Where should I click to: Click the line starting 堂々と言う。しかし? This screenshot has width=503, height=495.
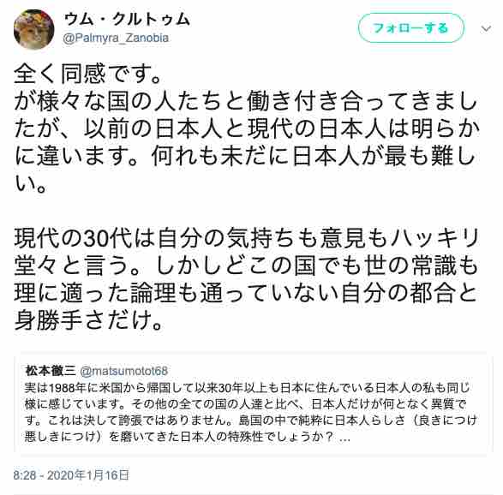click(x=247, y=265)
